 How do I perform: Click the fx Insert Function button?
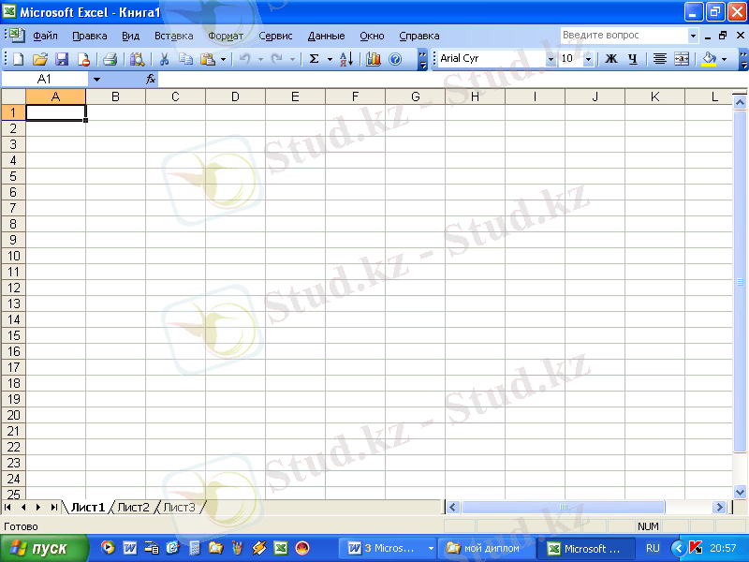pos(151,79)
